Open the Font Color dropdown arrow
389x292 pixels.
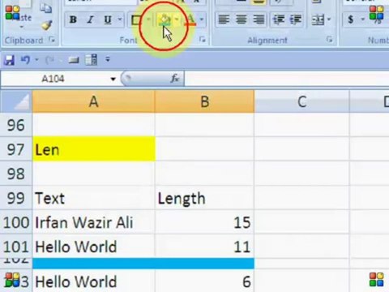202,19
